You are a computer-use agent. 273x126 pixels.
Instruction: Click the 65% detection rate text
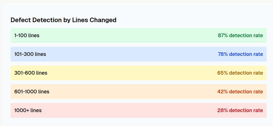click(240, 73)
